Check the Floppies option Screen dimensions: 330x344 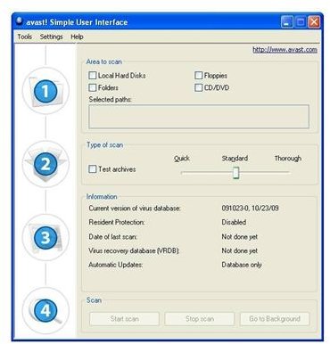[198, 76]
